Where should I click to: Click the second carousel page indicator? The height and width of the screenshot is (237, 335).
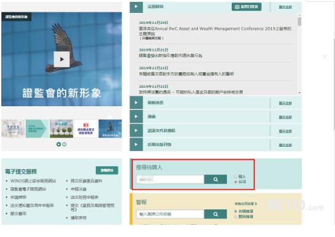pyautogui.click(x=65, y=144)
